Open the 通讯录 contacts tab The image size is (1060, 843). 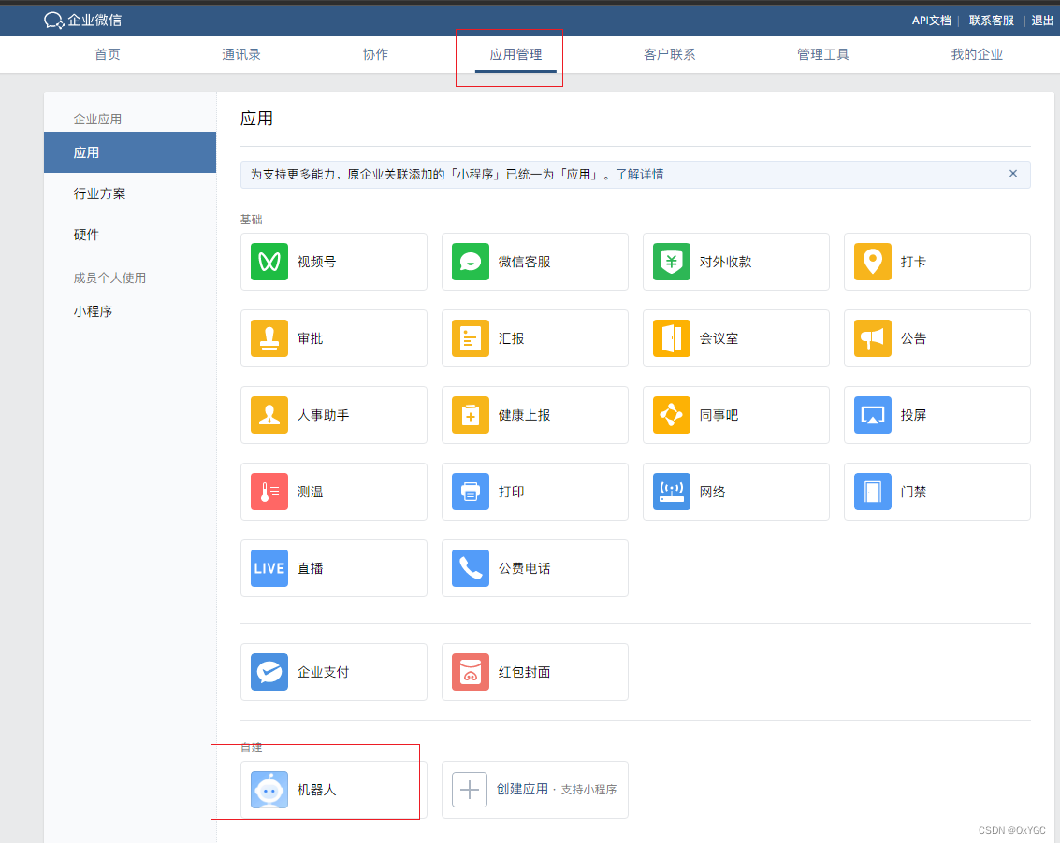[240, 53]
